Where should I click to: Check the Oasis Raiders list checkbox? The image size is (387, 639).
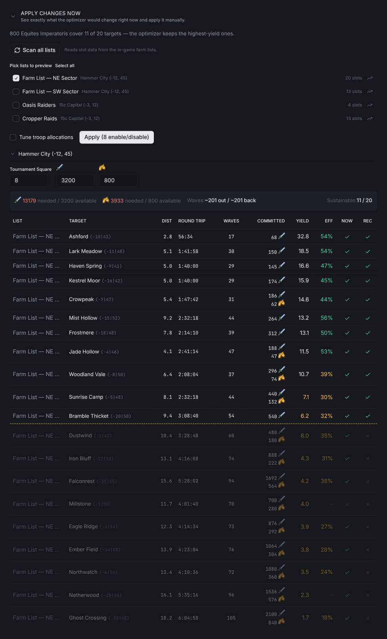click(16, 105)
